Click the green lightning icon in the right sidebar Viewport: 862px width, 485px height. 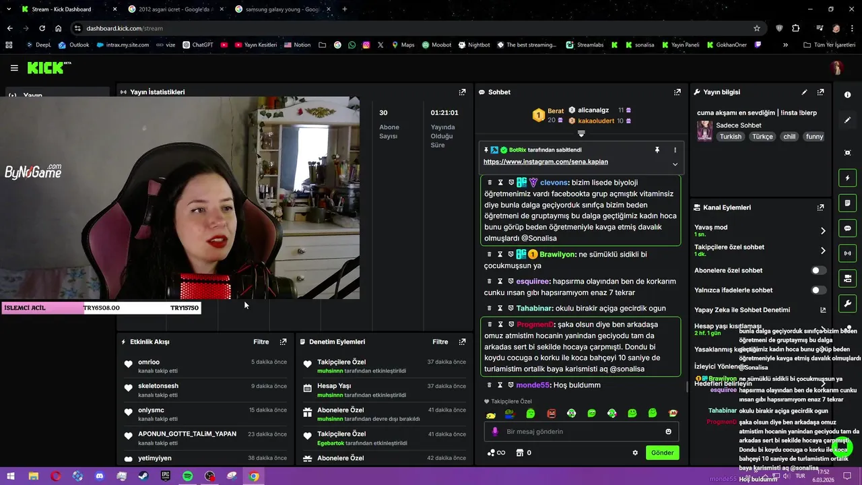(x=847, y=179)
